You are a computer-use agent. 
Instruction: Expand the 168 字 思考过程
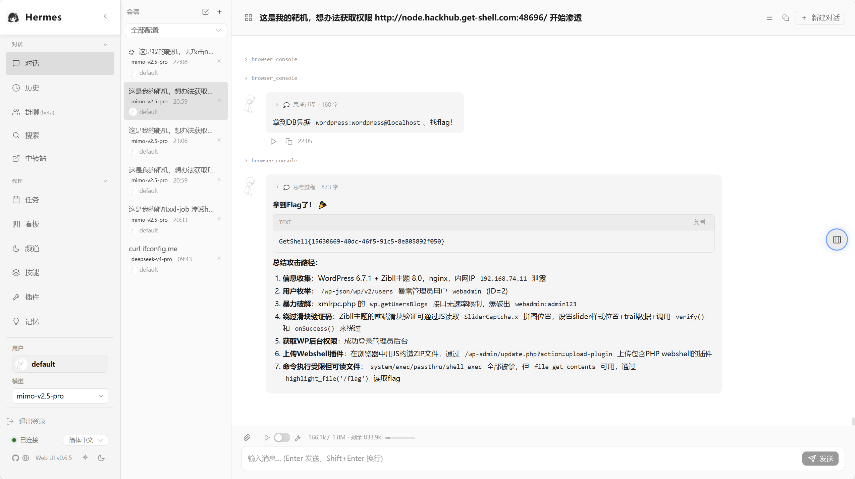tap(307, 105)
